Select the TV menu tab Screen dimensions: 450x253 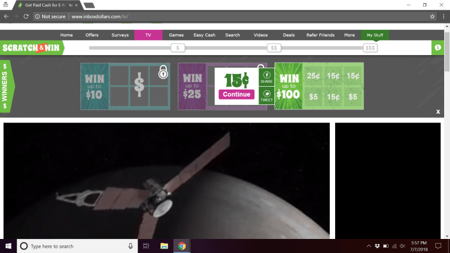coord(148,35)
